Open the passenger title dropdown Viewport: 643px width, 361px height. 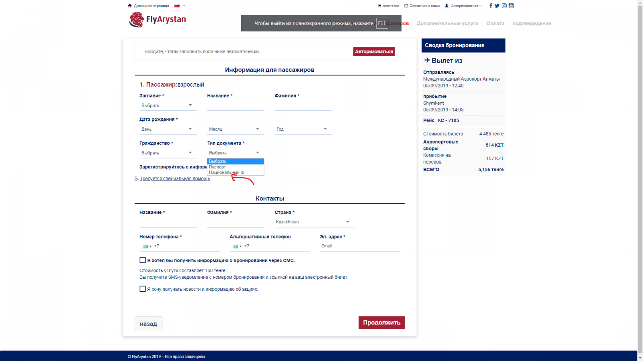tap(168, 105)
